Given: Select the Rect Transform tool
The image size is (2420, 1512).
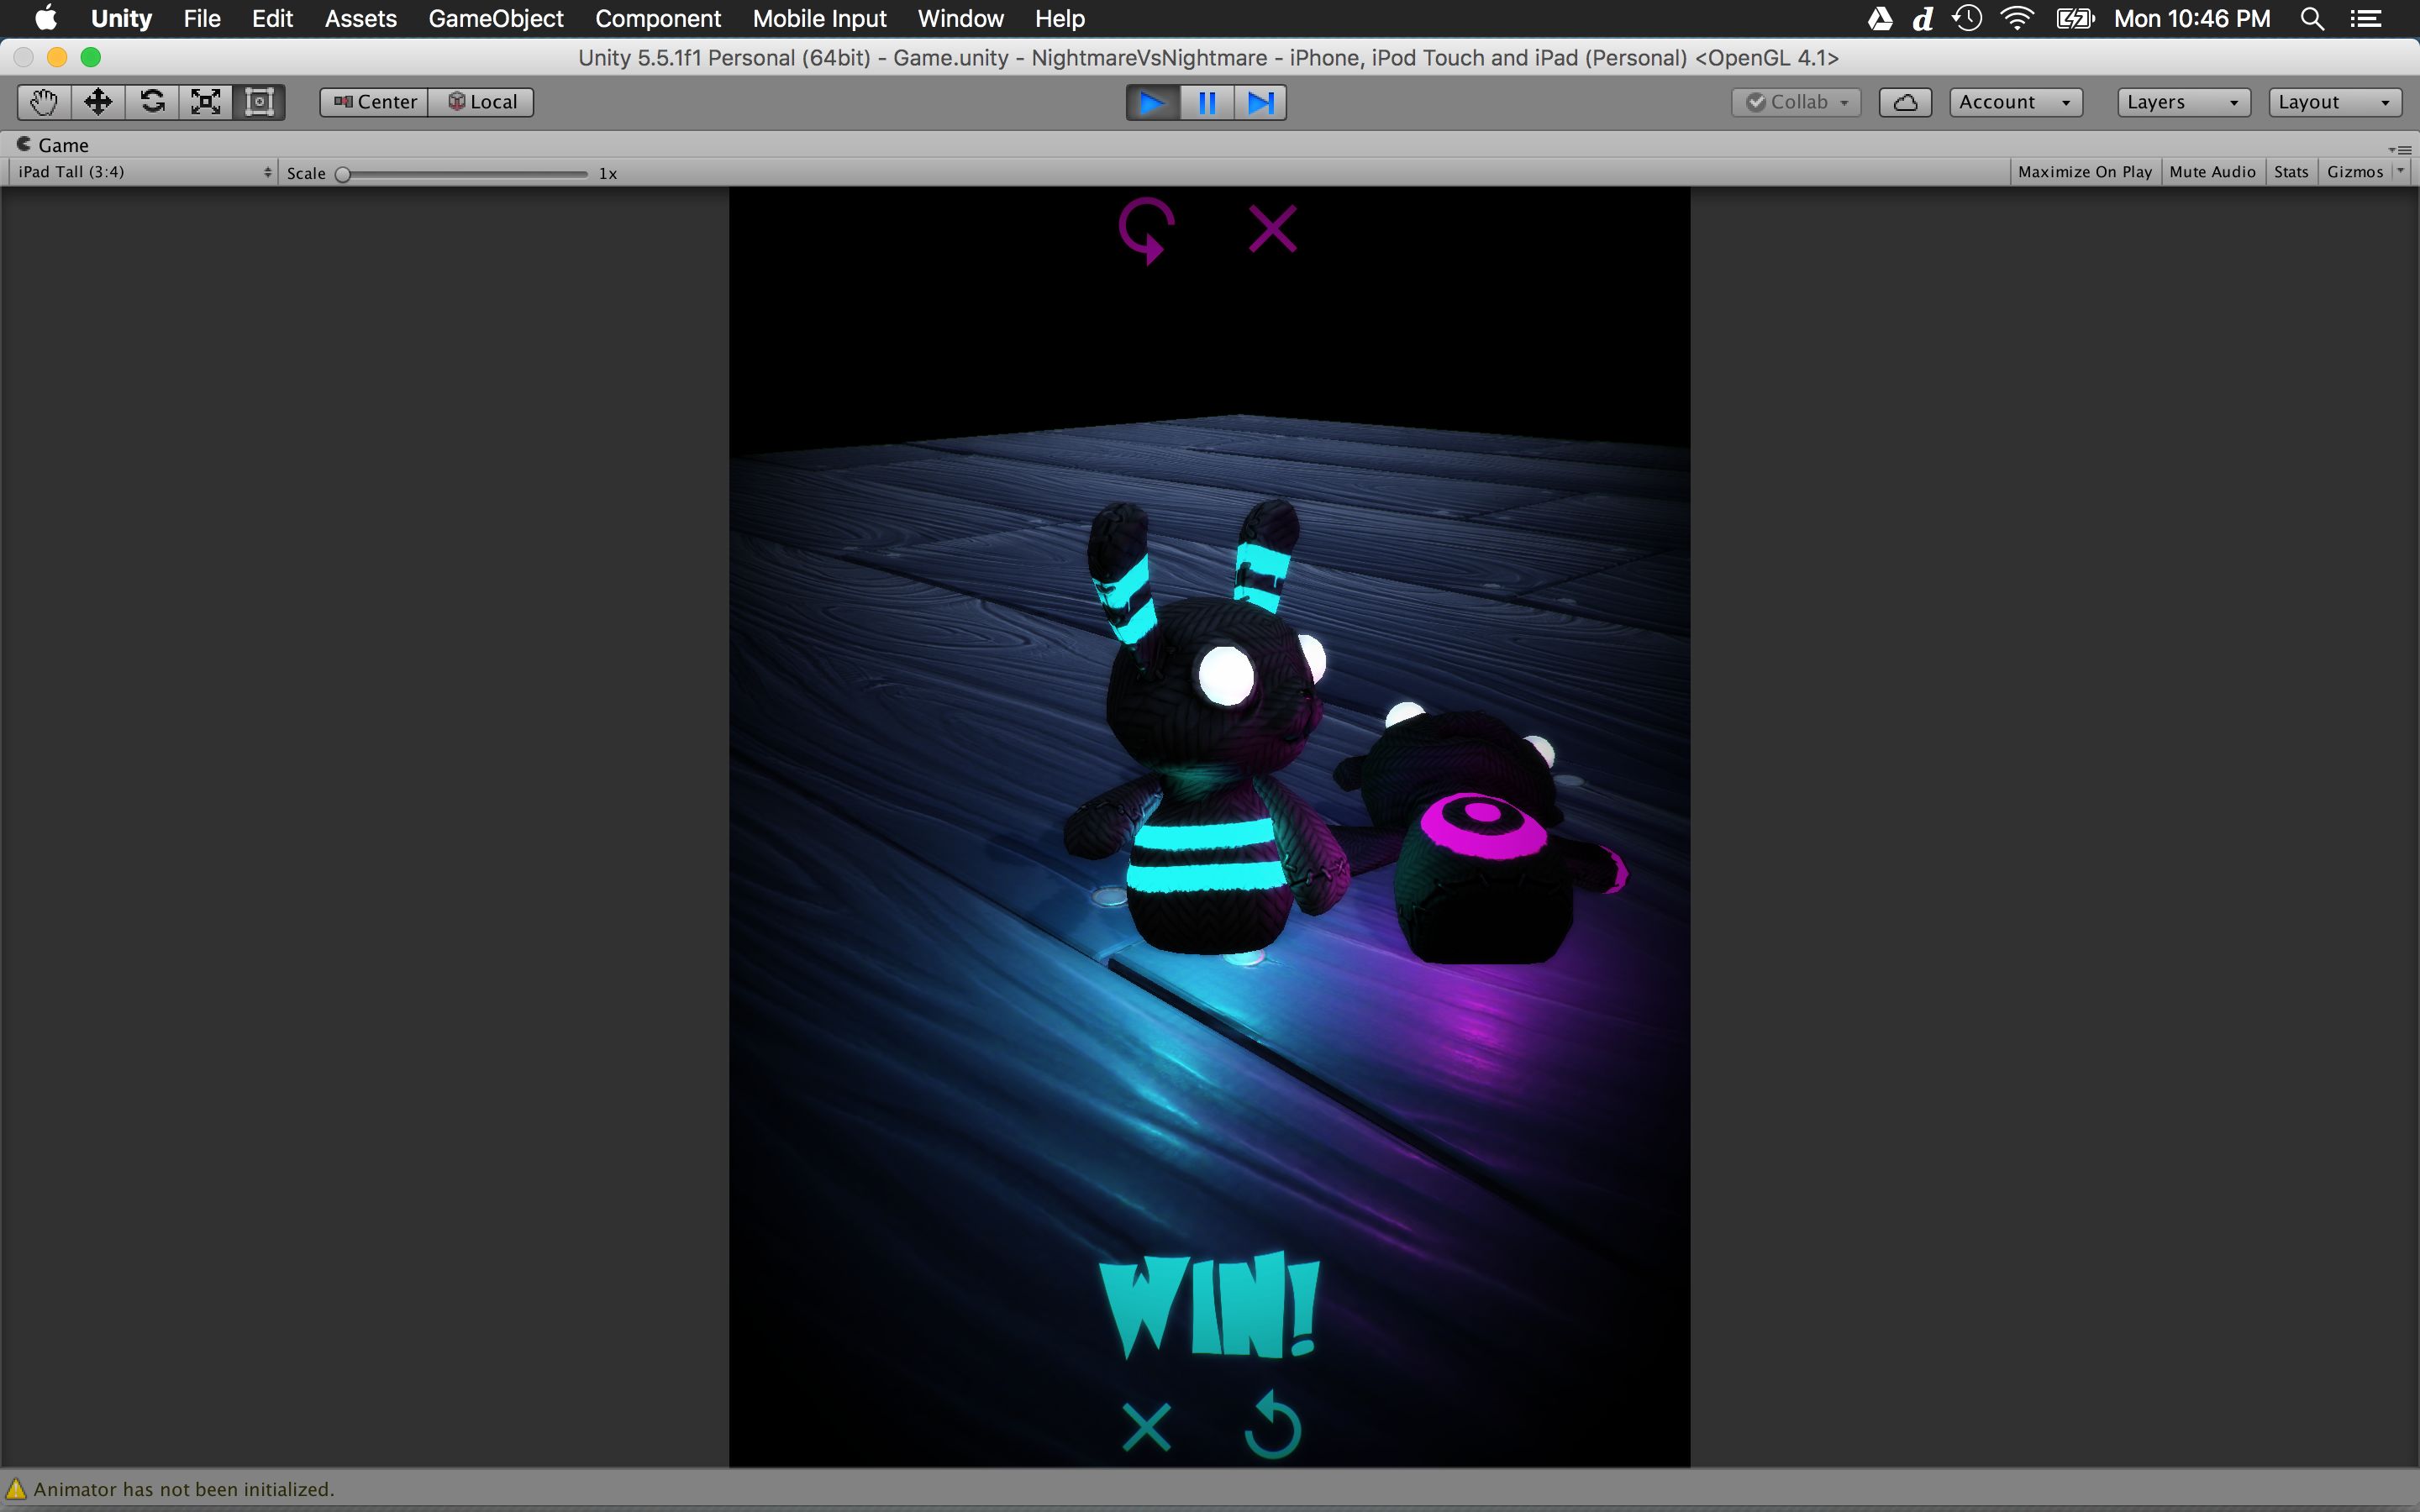Looking at the screenshot, I should pos(259,102).
